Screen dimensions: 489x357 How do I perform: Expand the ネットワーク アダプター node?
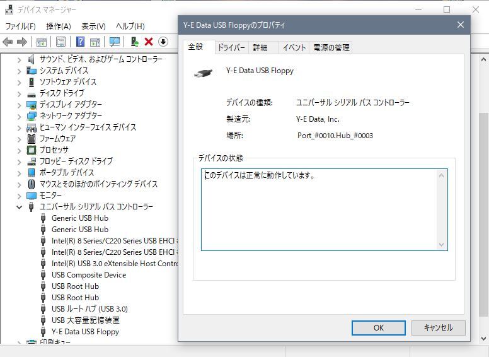pos(20,117)
